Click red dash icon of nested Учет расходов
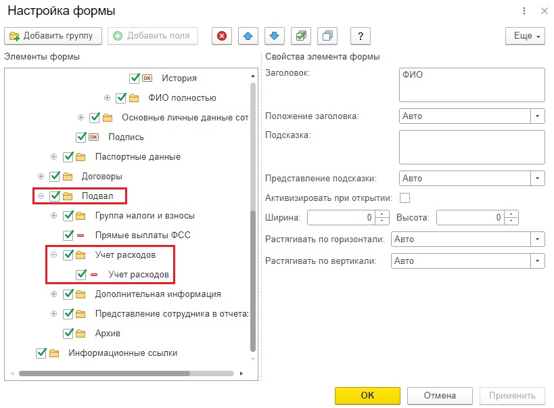This screenshot has width=554, height=408. 94,274
